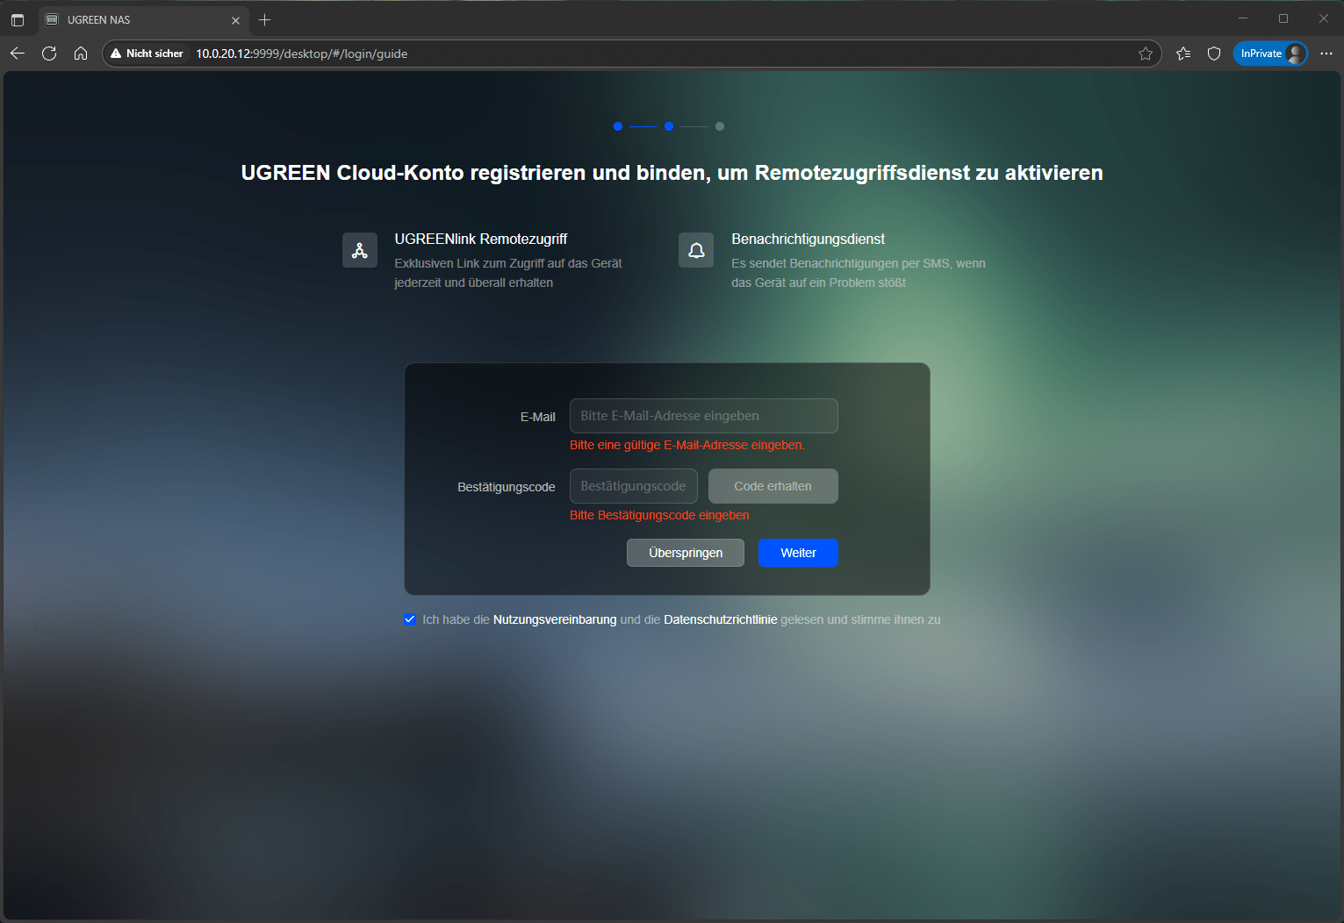Open a new browser tab
This screenshot has width=1344, height=923.
[x=264, y=19]
